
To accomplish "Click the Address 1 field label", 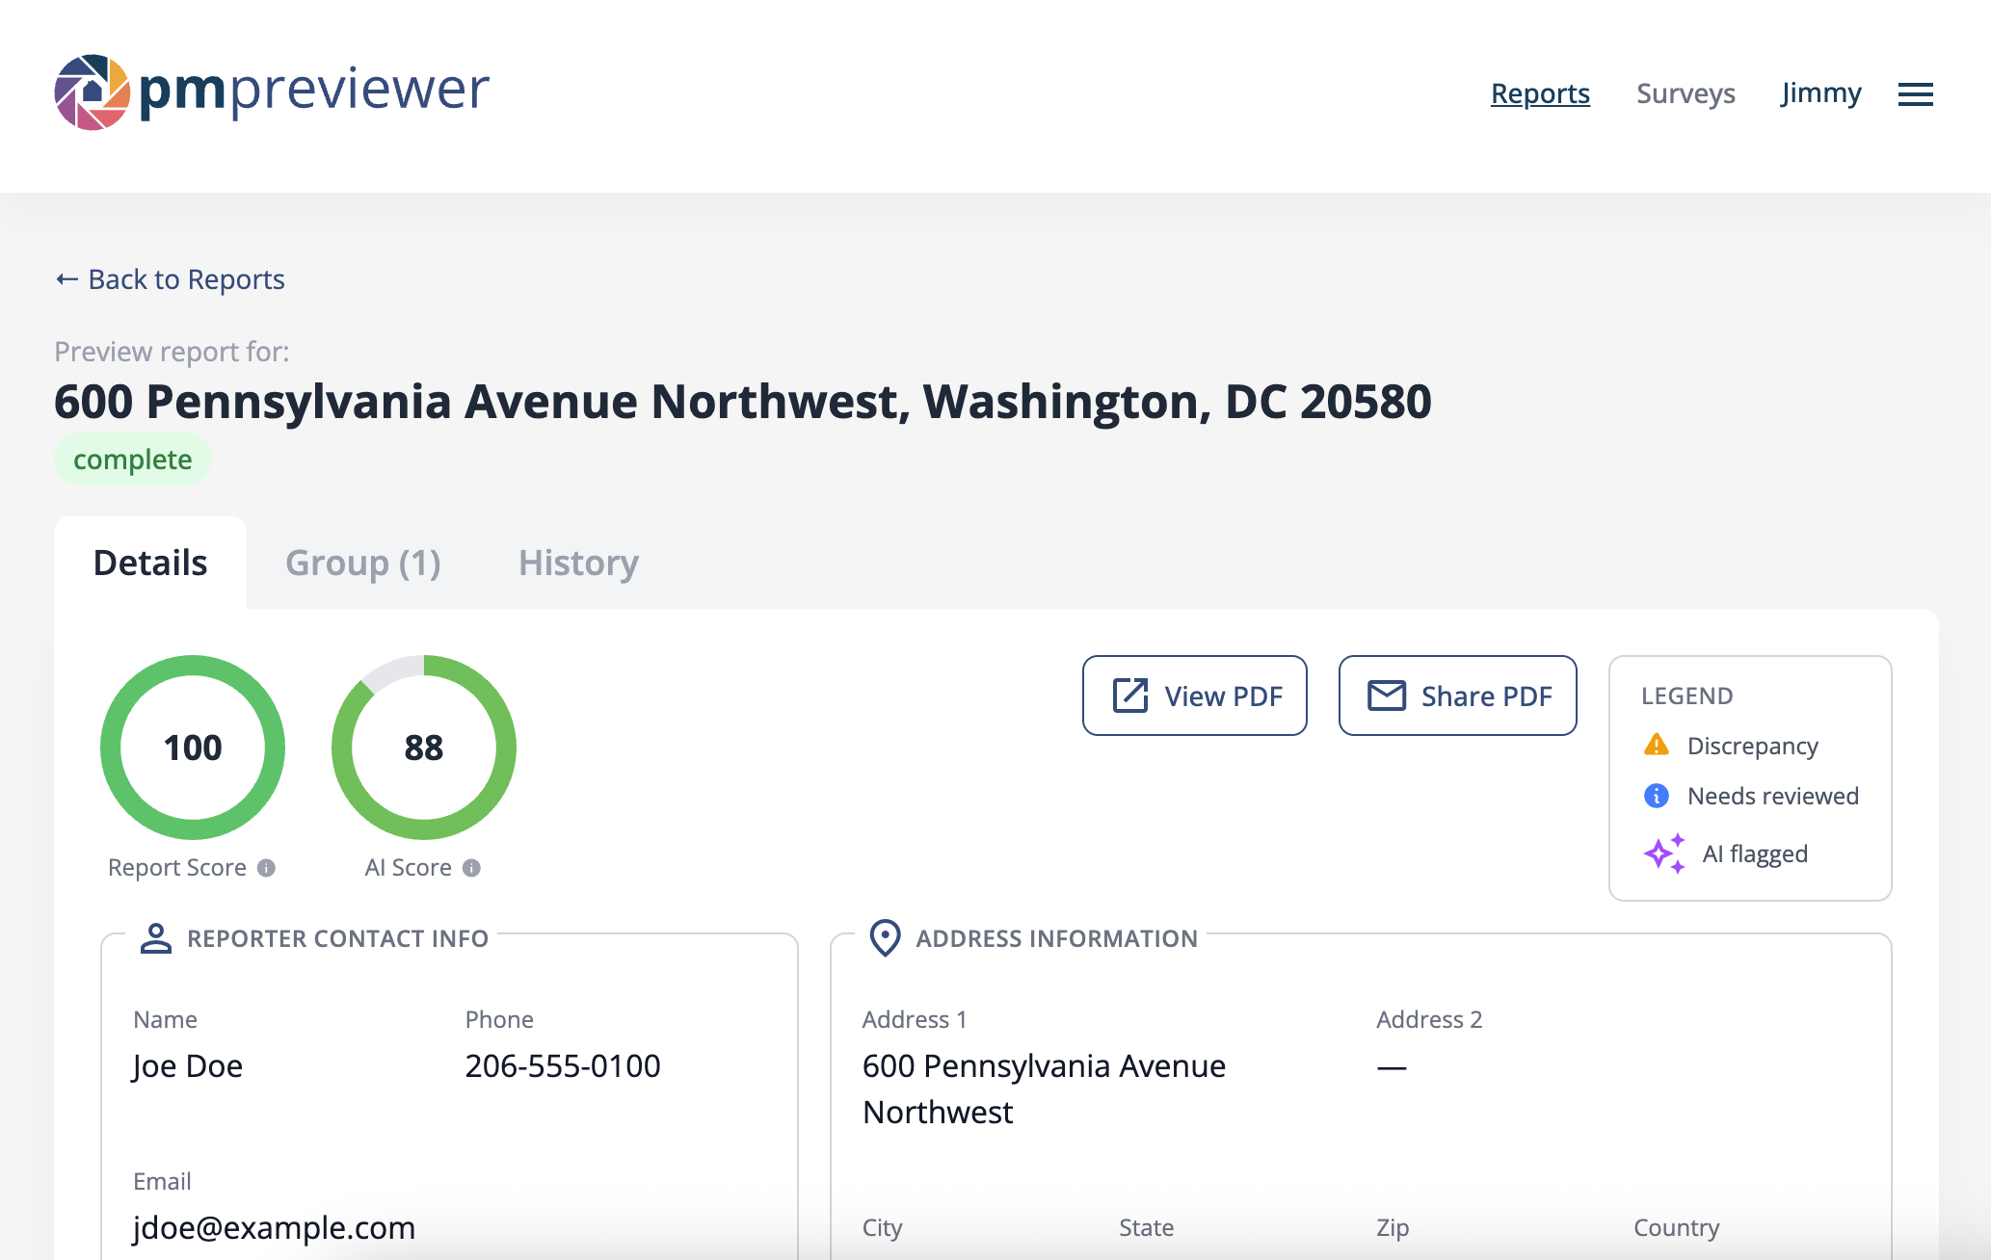I will coord(915,1019).
